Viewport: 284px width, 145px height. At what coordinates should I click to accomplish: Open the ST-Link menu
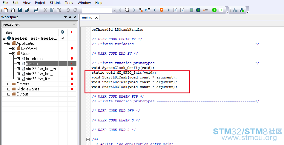coord(55,3)
